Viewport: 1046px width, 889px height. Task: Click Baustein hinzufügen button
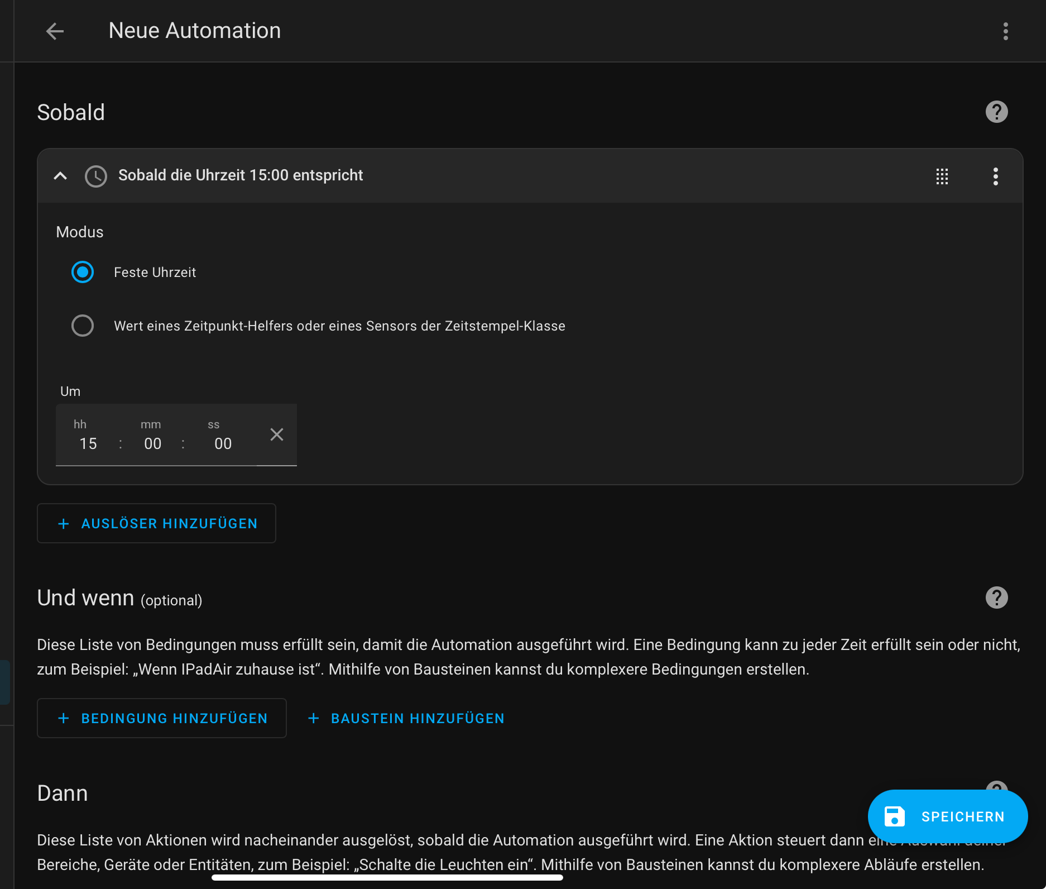406,718
